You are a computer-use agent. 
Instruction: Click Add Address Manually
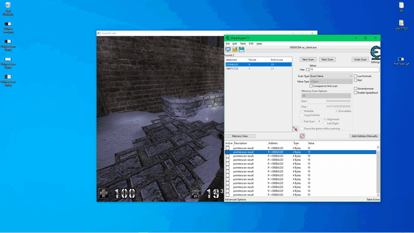[x=364, y=136]
